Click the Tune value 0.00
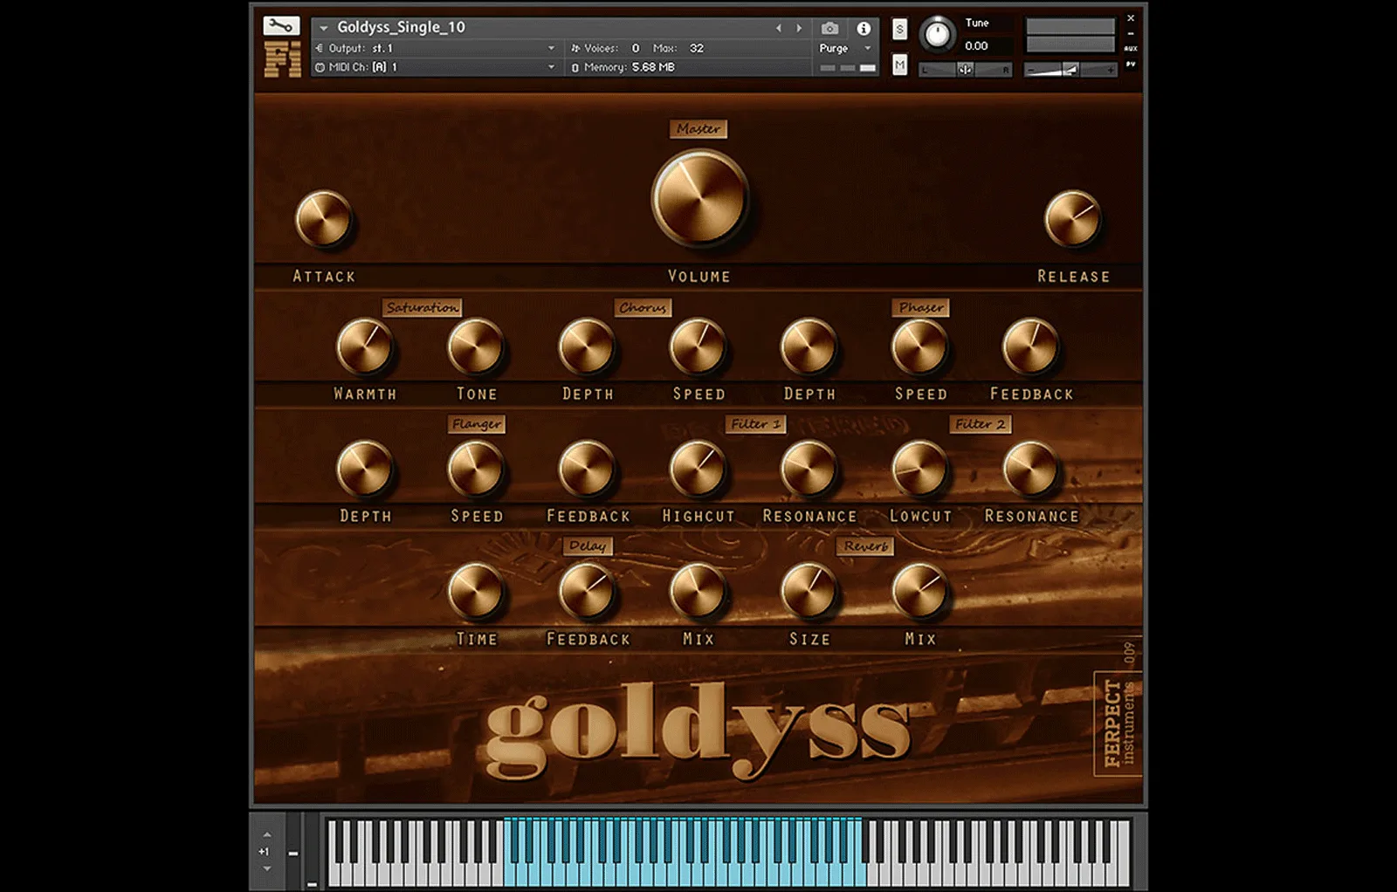1397x892 pixels. [x=976, y=45]
